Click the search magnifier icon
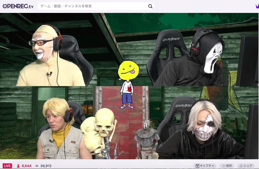Viewport: 259px width, 169px height. click(150, 6)
